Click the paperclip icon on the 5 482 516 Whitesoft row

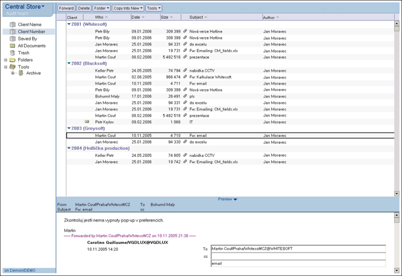point(185,57)
